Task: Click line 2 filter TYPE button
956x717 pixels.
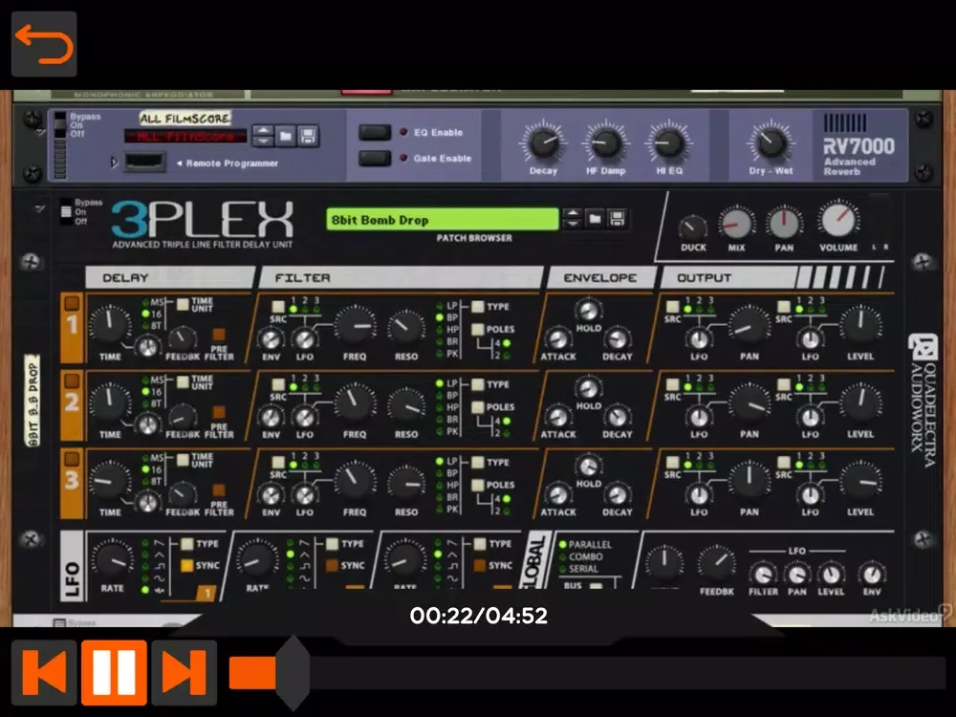Action: pos(477,384)
